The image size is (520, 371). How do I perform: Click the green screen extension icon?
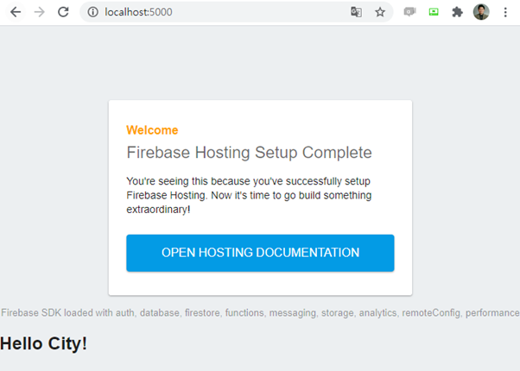pos(434,12)
